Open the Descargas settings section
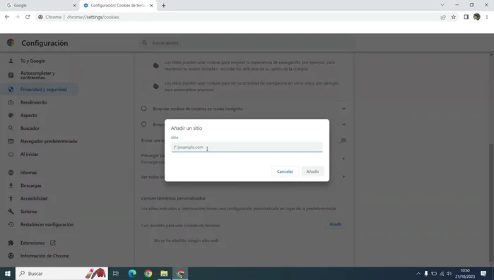Viewport: 494px width, 280px height. click(31, 185)
